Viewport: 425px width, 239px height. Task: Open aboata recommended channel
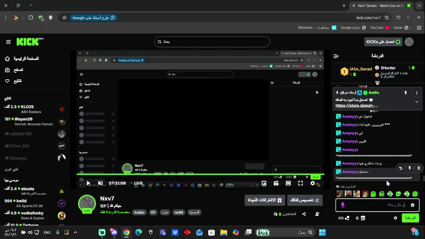point(34,191)
